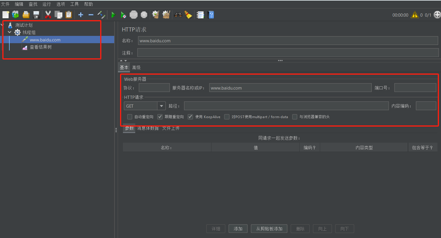
Task: Switch to the 高级 tab
Action: click(136, 67)
